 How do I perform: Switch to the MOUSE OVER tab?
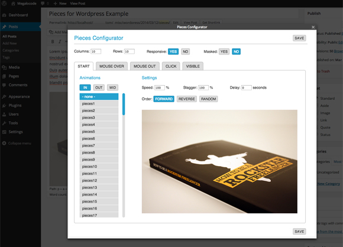pyautogui.click(x=112, y=66)
